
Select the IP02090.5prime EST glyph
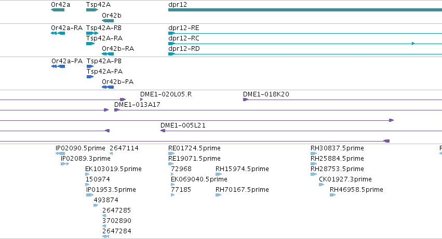[x=60, y=153]
